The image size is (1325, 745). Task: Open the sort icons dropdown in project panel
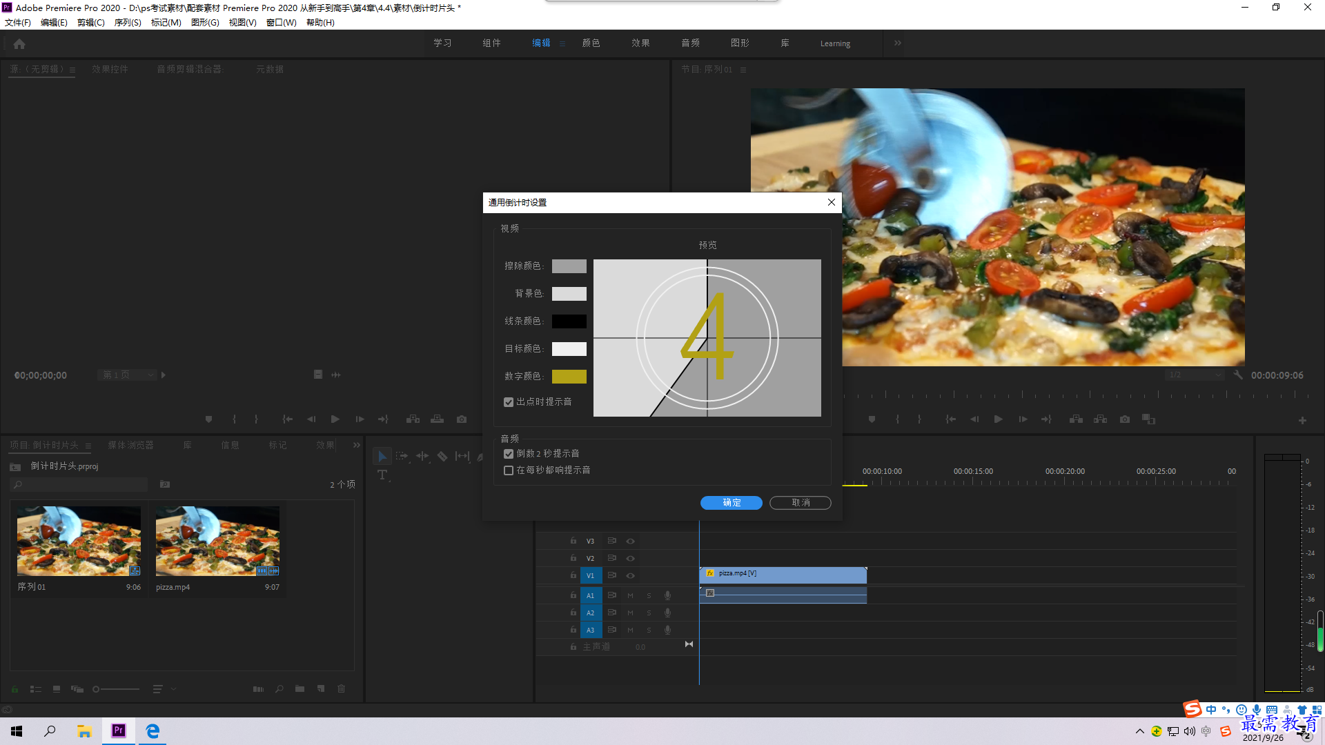click(x=164, y=689)
